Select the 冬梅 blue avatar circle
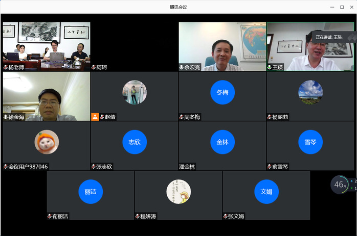The image size is (357, 236). coord(222,93)
